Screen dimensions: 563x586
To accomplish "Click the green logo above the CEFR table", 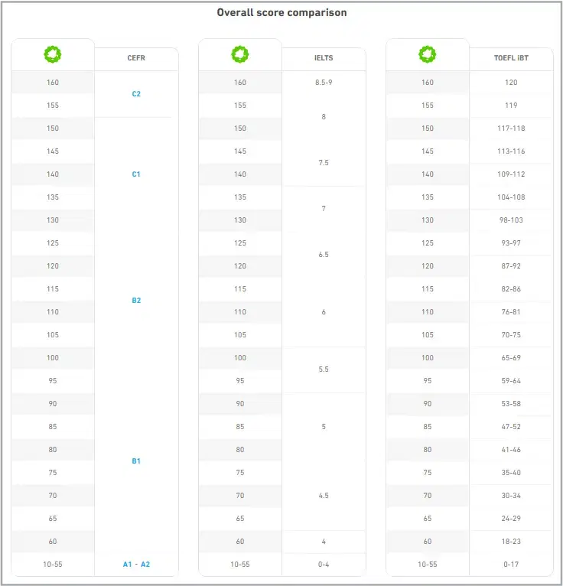I will [53, 55].
